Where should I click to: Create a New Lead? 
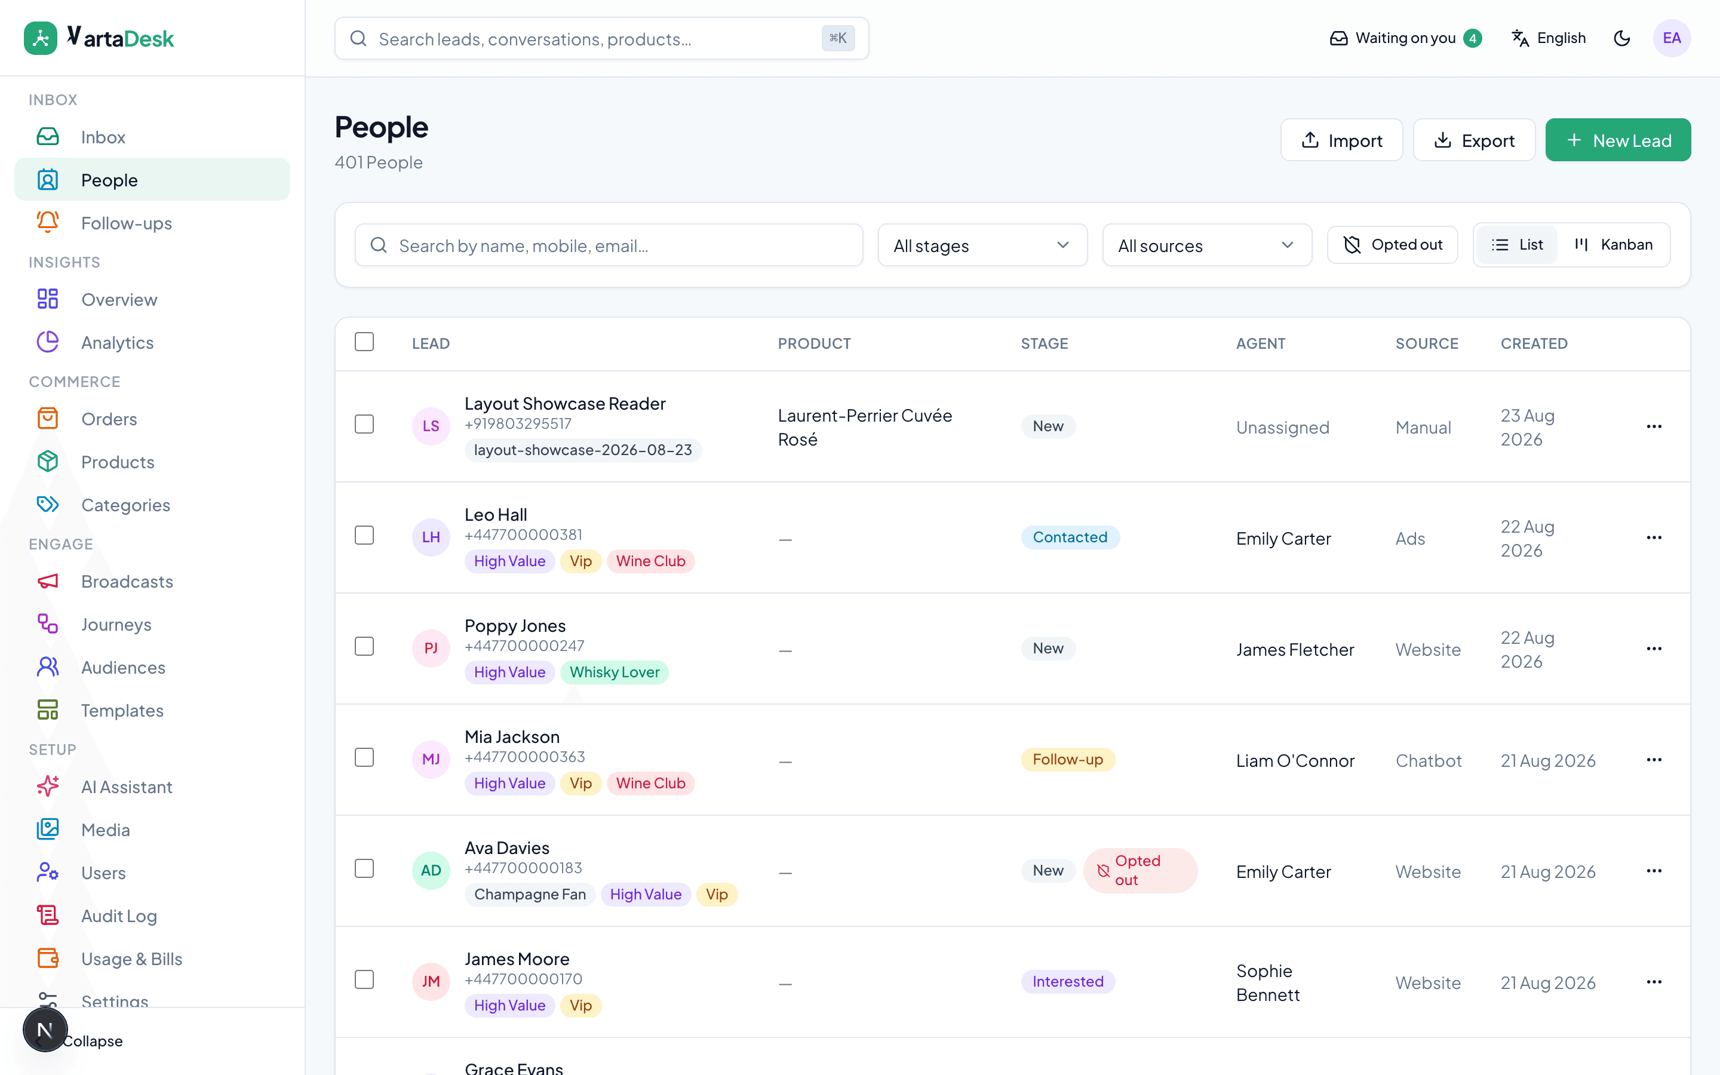tap(1618, 140)
